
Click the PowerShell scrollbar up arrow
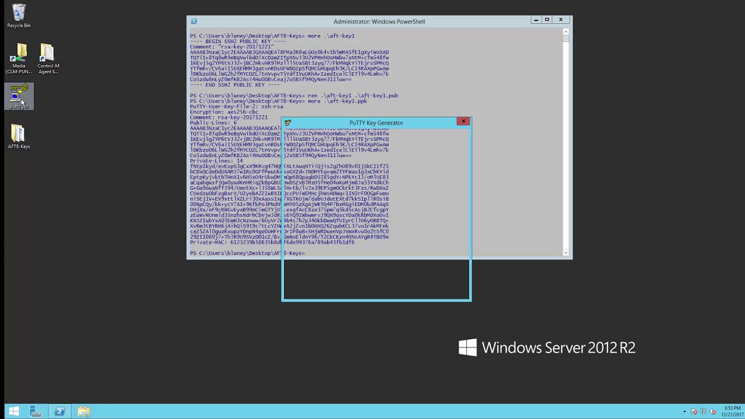(565, 31)
